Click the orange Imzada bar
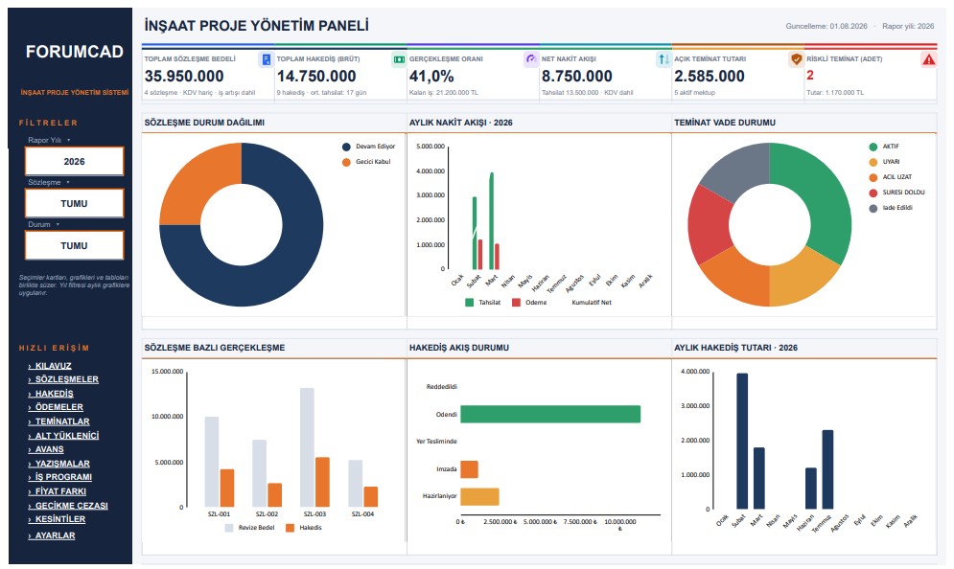The height and width of the screenshot is (569, 954). click(469, 469)
